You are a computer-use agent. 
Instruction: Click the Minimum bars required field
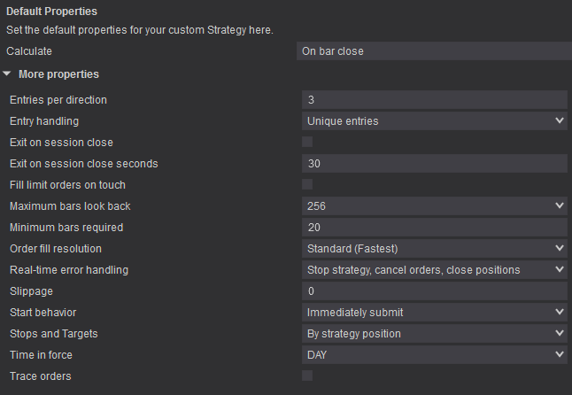(434, 227)
